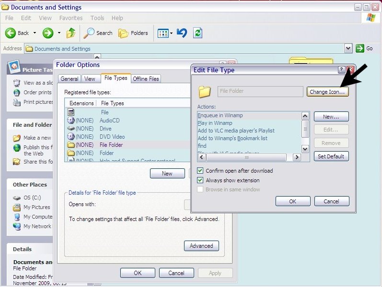Click OK in Edit File Type dialog
382x287 pixels.
click(293, 201)
